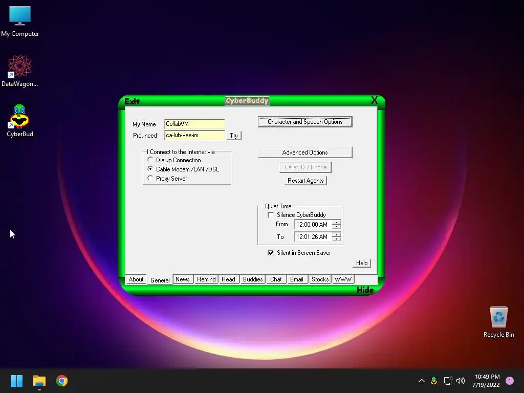Viewport: 524px width, 393px height.
Task: Switch to the About tab
Action: tap(136, 279)
